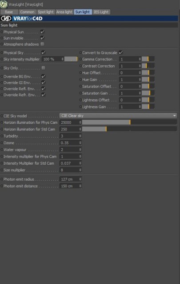Viewport: 180px width, 284px height.
Task: Click Hue Offset stepper arrows
Action: (140, 73)
